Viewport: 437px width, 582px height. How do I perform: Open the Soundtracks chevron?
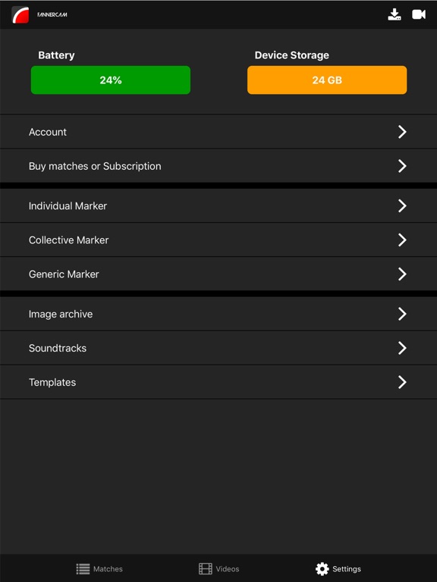[x=402, y=348]
